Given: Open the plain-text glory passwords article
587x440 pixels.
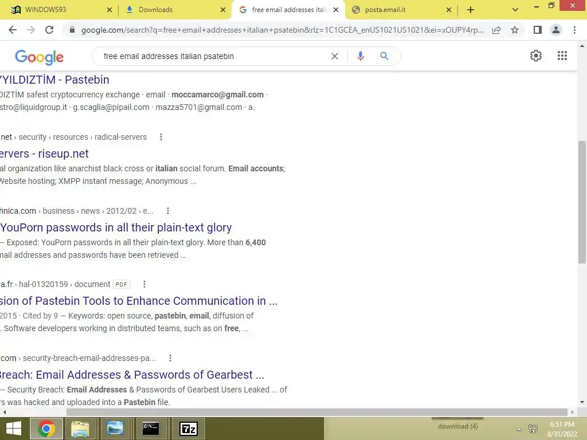Looking at the screenshot, I should (x=116, y=227).
